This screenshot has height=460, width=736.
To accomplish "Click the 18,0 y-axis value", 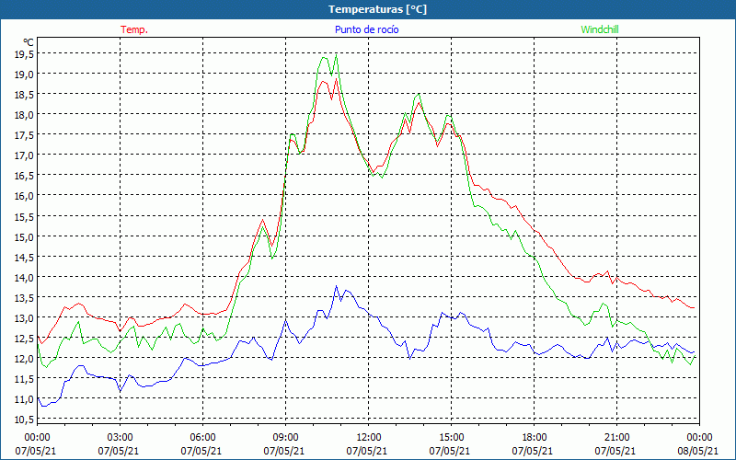I will click(x=24, y=115).
